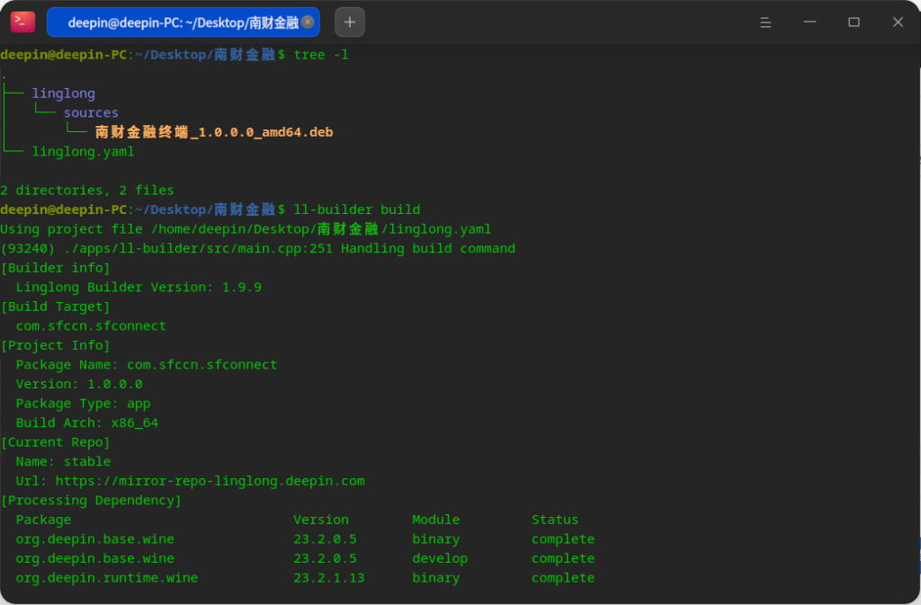
Task: Click the terminal app icon in title bar
Action: (22, 22)
